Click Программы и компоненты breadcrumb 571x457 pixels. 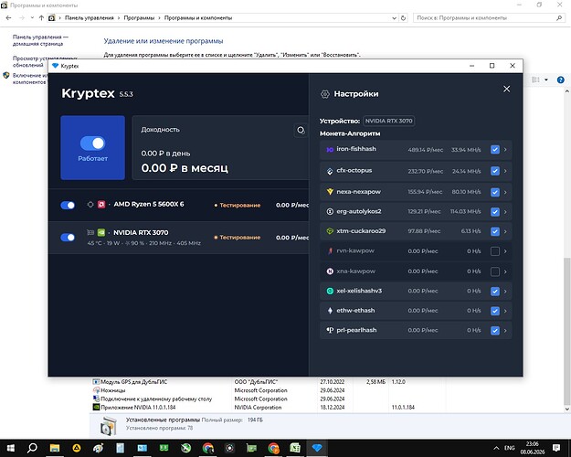tap(198, 18)
